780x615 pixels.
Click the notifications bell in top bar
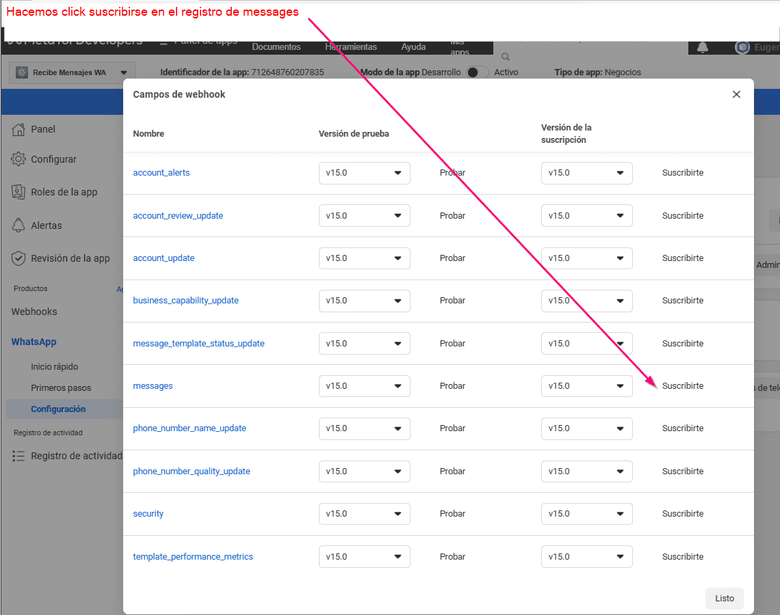click(x=703, y=47)
